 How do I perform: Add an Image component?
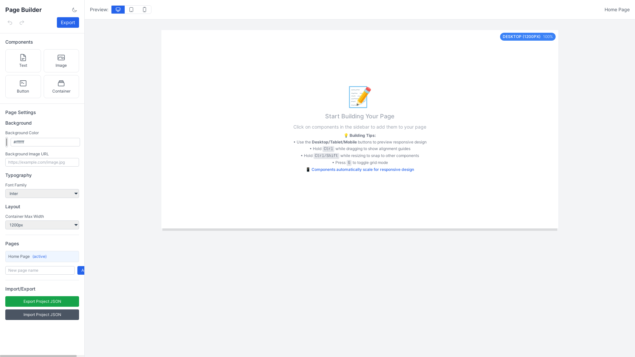coord(61,61)
